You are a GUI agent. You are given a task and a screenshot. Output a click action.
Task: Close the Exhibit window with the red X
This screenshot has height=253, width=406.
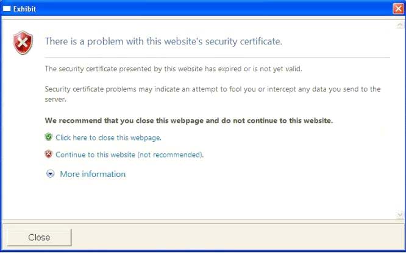(x=398, y=9)
